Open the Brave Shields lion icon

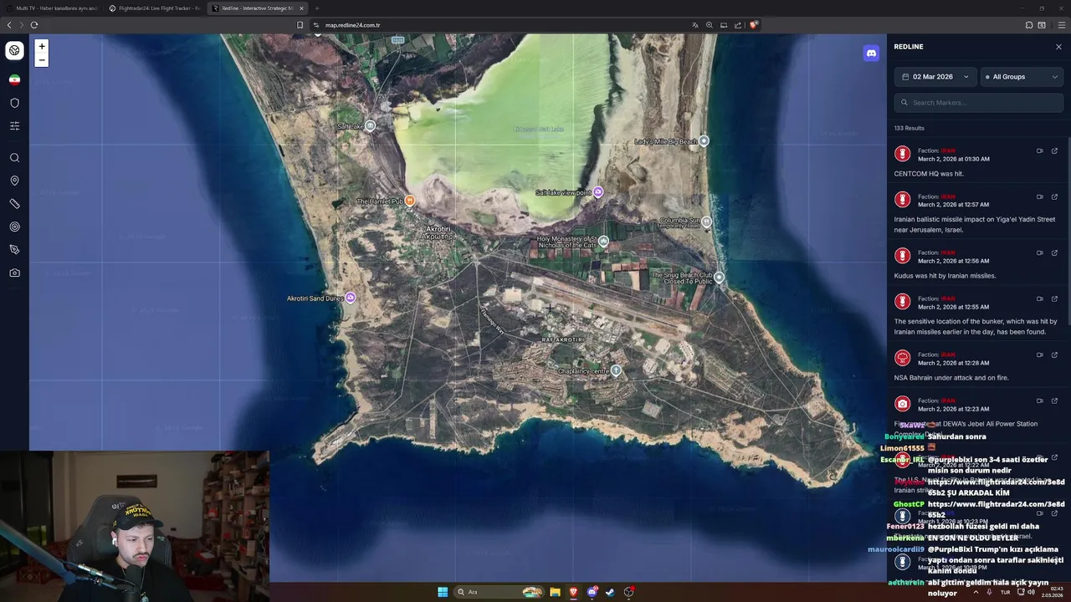753,25
